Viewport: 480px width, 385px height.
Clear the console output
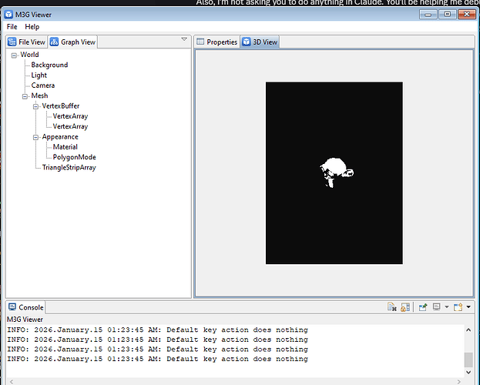[392, 307]
